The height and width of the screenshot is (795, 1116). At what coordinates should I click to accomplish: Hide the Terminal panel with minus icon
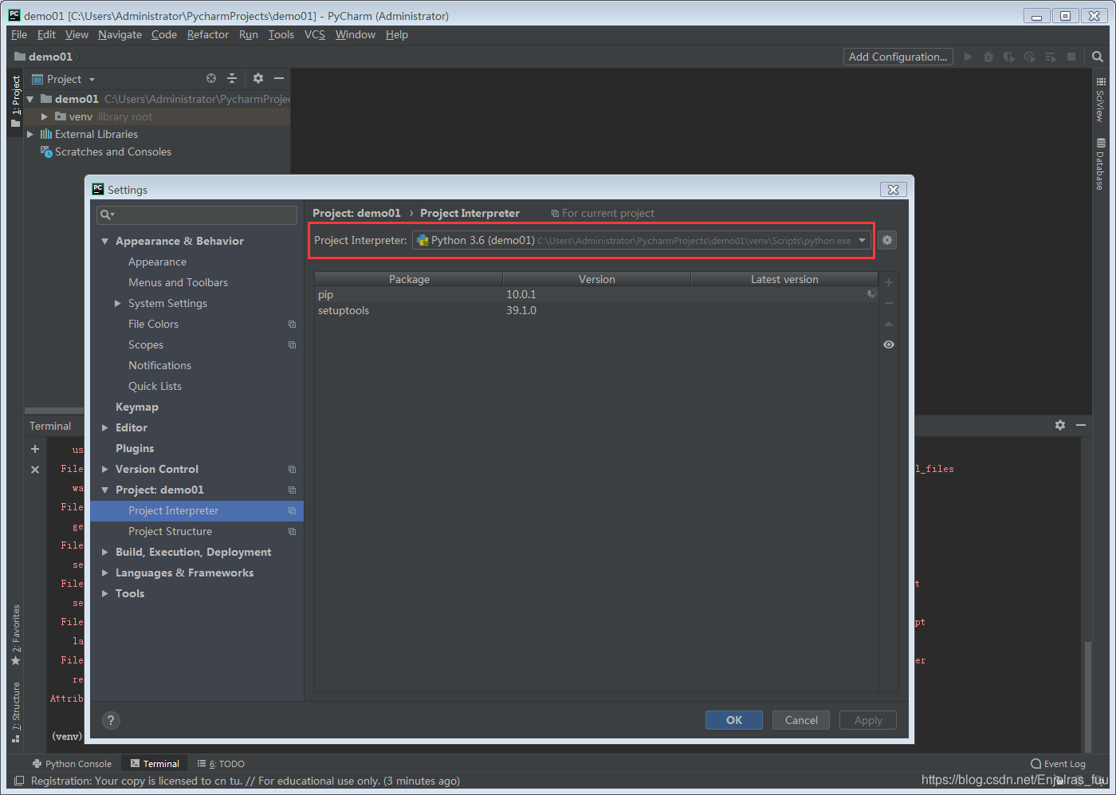click(1081, 425)
